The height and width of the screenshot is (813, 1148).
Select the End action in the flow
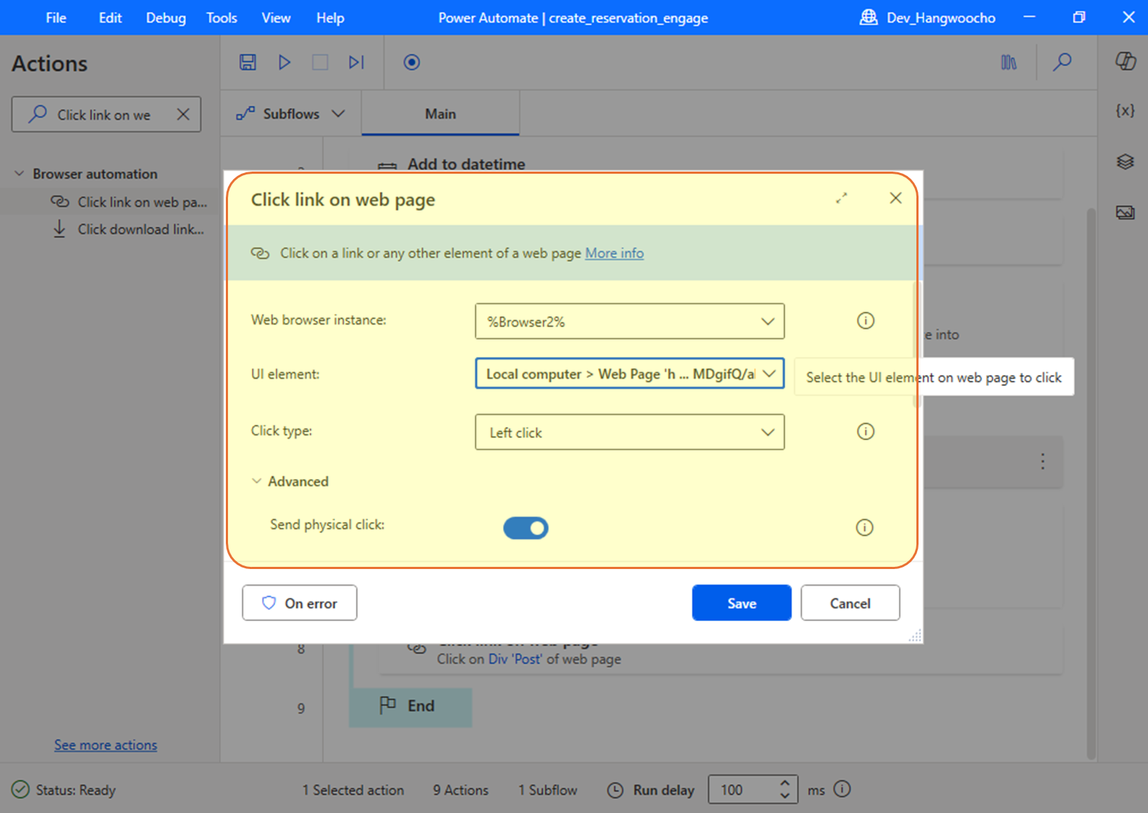(410, 707)
